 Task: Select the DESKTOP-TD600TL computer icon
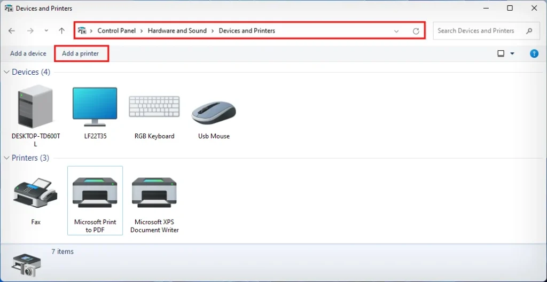tap(35, 107)
